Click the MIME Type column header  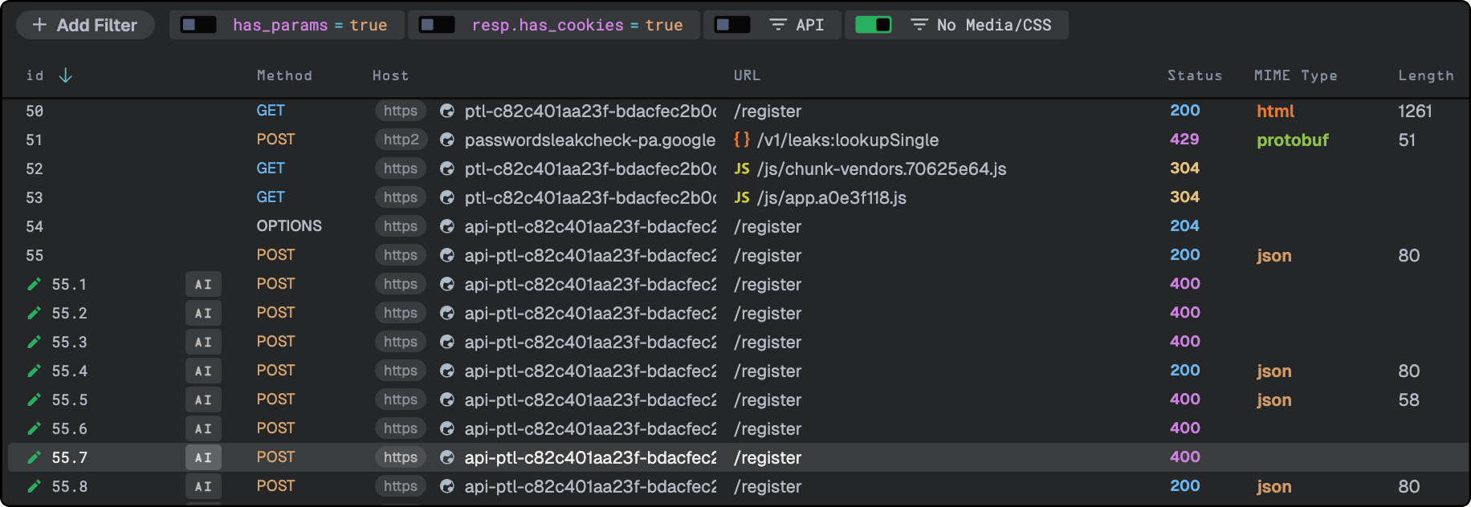tap(1295, 75)
